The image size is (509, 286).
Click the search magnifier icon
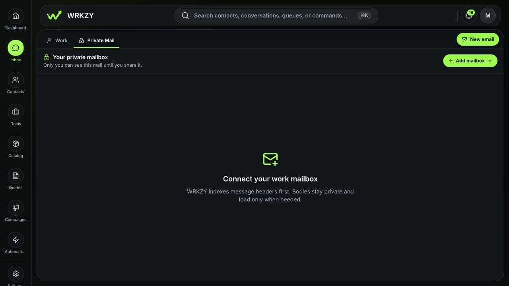click(x=185, y=15)
